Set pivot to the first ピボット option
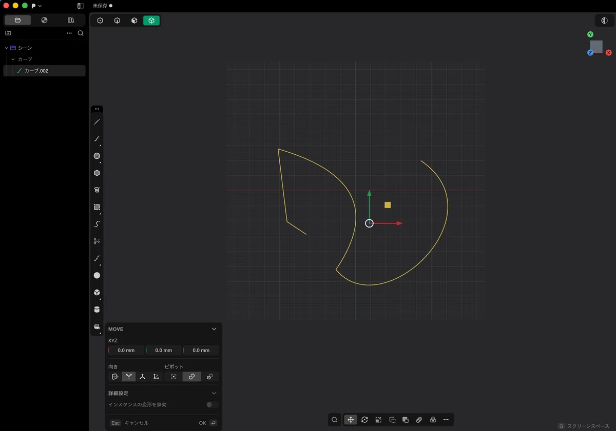Image resolution: width=616 pixels, height=431 pixels. 174,377
